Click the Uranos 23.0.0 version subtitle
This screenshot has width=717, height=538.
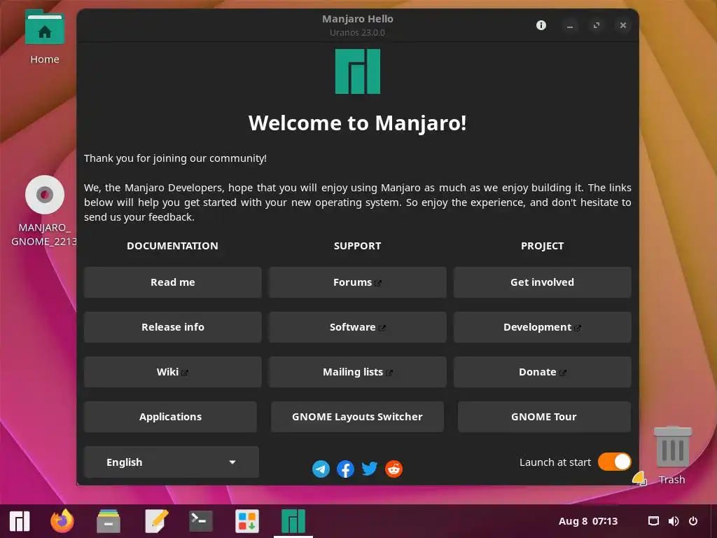pyautogui.click(x=358, y=32)
